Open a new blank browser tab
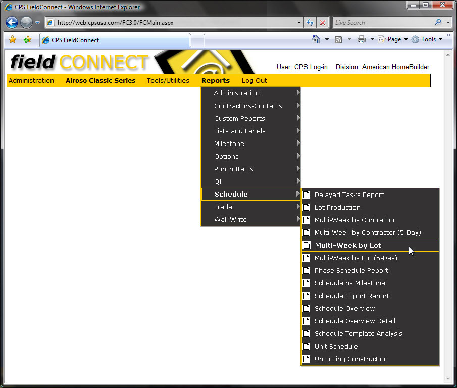The width and height of the screenshot is (457, 388). [197, 40]
